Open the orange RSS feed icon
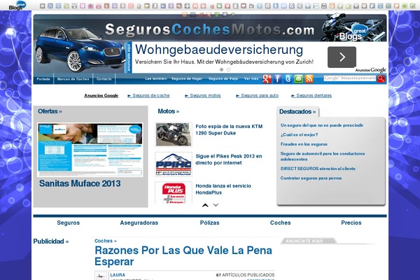 (309, 79)
